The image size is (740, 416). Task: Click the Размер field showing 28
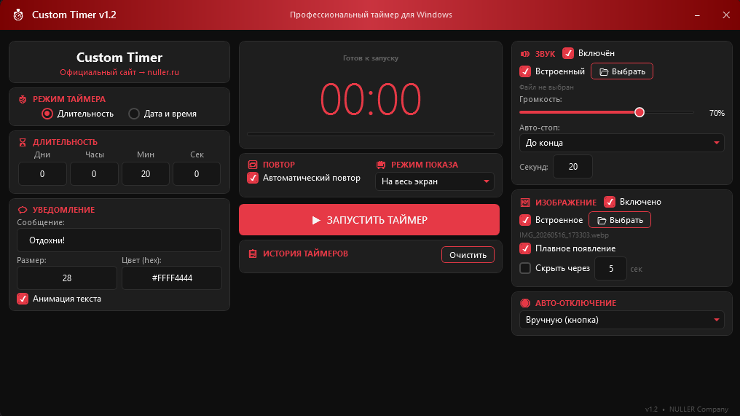(67, 278)
